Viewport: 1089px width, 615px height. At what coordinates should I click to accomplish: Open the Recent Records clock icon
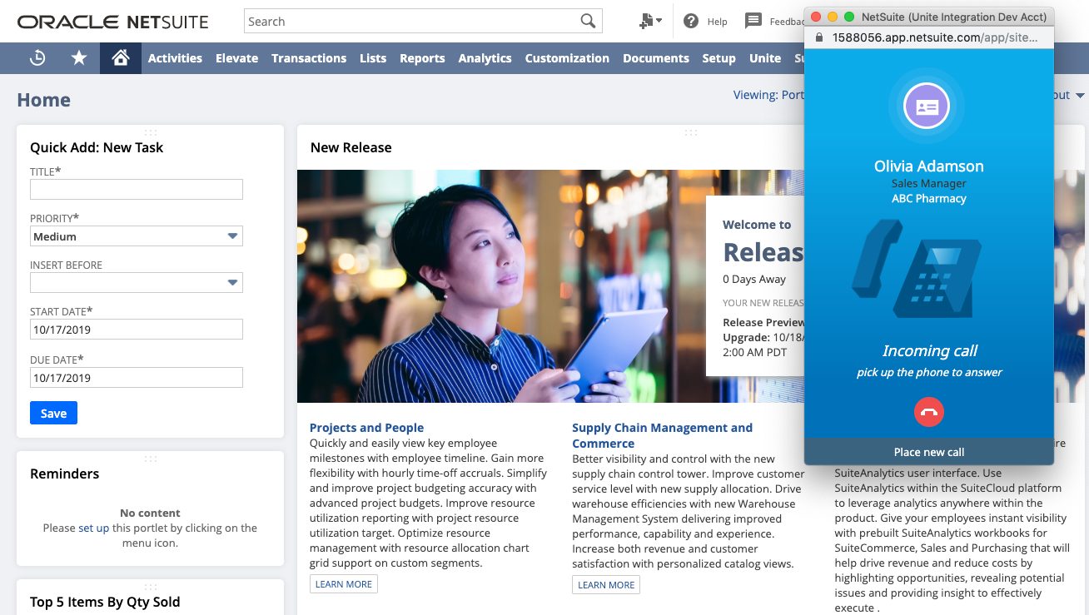[37, 58]
